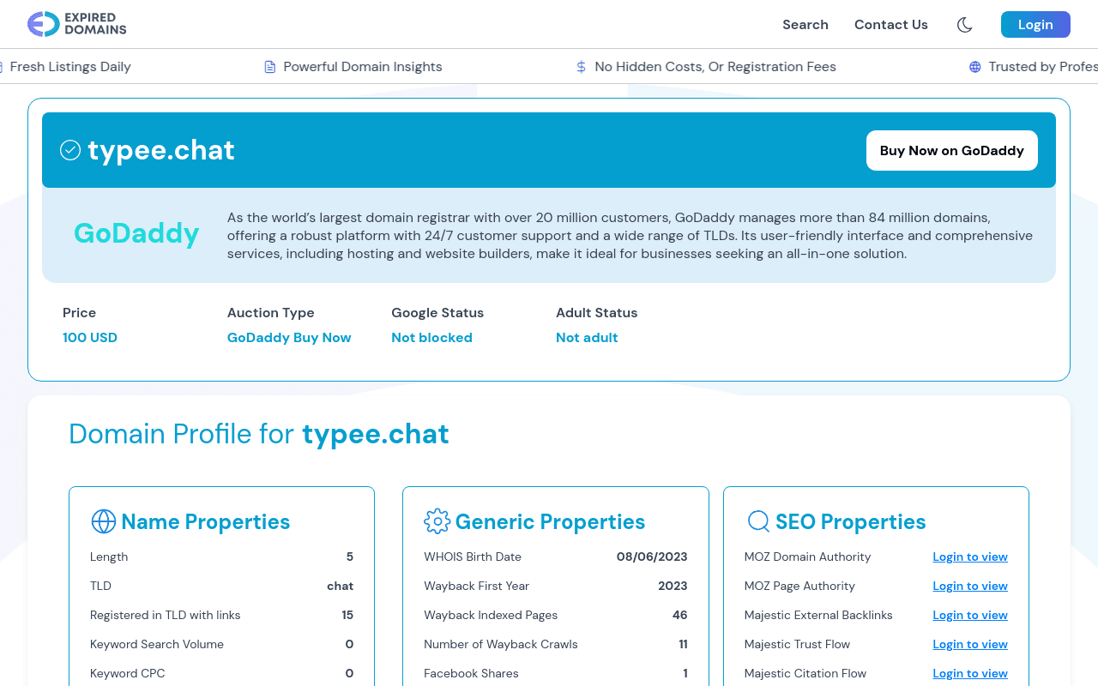
Task: Click the TLD value chat
Action: [341, 586]
